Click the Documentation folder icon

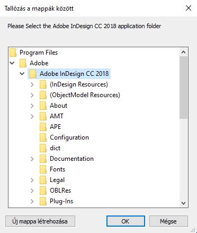43,159
